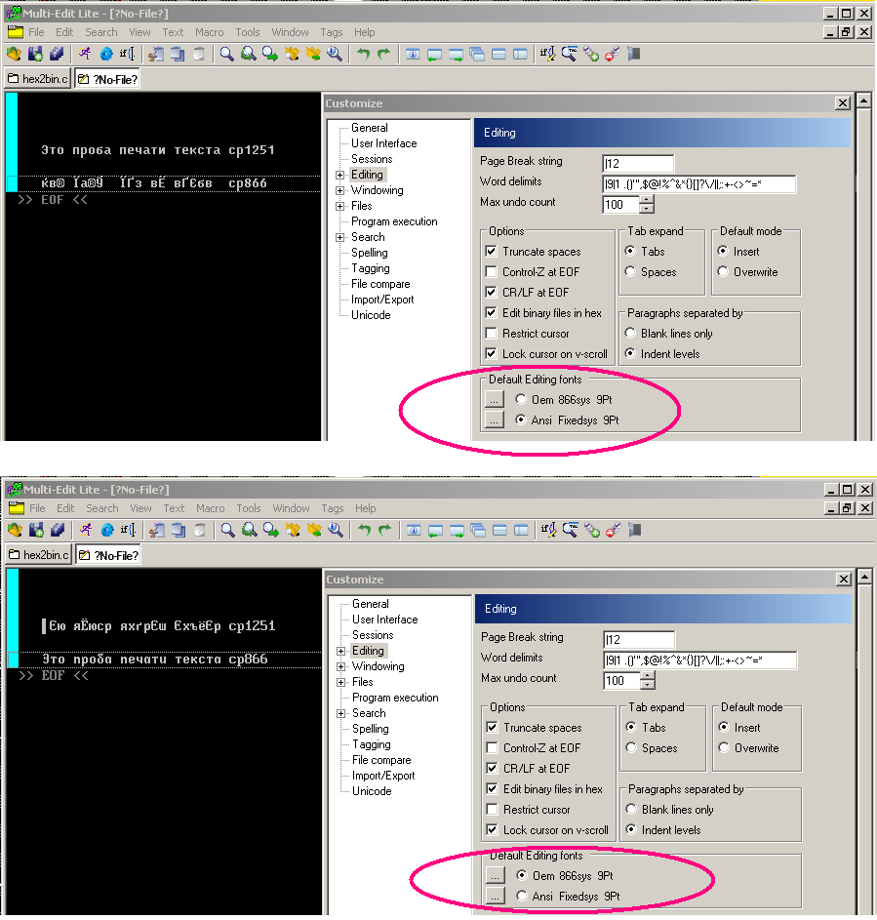Click the Undo arrow in lower window toolbar

pyautogui.click(x=365, y=531)
